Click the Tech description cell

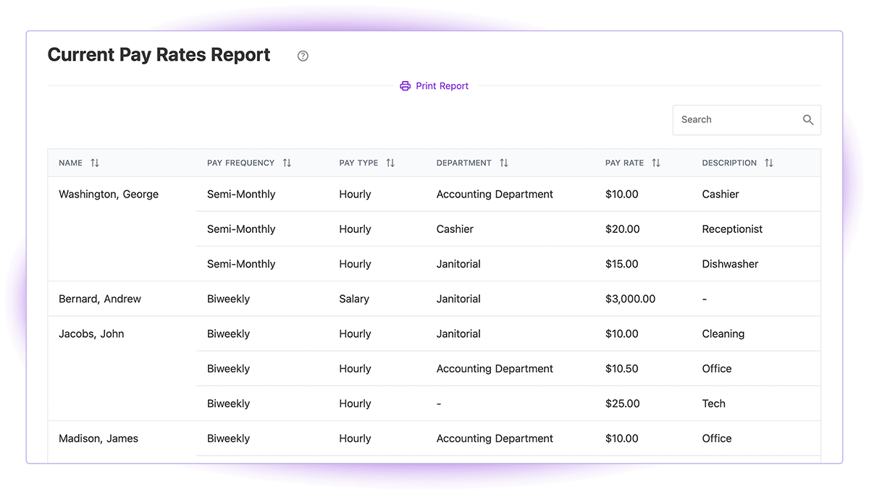pyautogui.click(x=713, y=404)
